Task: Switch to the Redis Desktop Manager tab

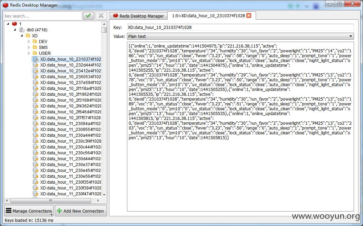Action: [138, 16]
